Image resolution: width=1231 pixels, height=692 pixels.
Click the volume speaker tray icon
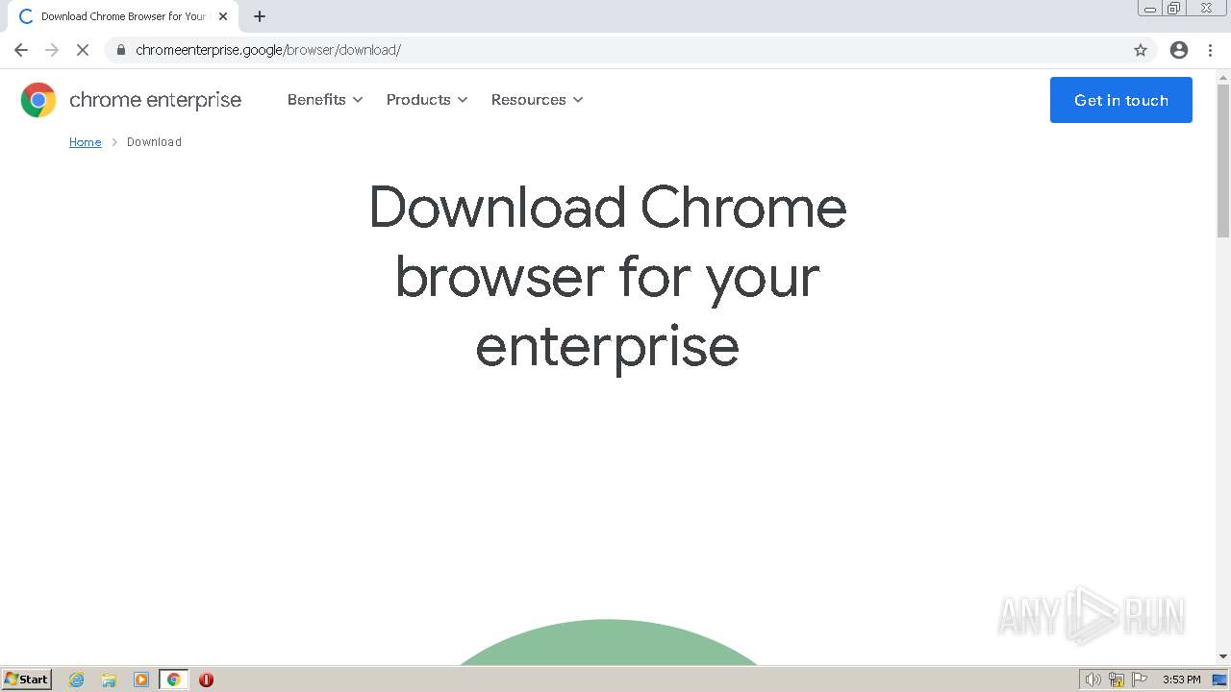[x=1093, y=680]
